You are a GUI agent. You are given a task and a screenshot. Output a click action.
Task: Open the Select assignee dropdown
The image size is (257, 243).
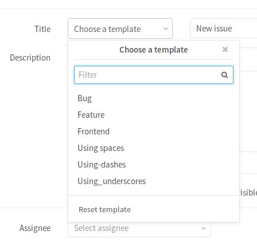pyautogui.click(x=139, y=228)
